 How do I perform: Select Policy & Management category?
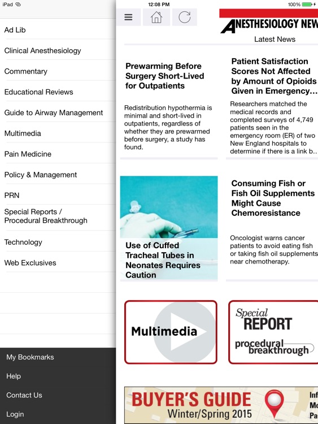coord(58,175)
